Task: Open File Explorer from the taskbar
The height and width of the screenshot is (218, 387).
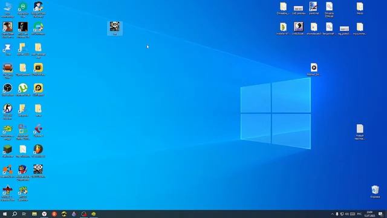Action: pyautogui.click(x=34, y=214)
